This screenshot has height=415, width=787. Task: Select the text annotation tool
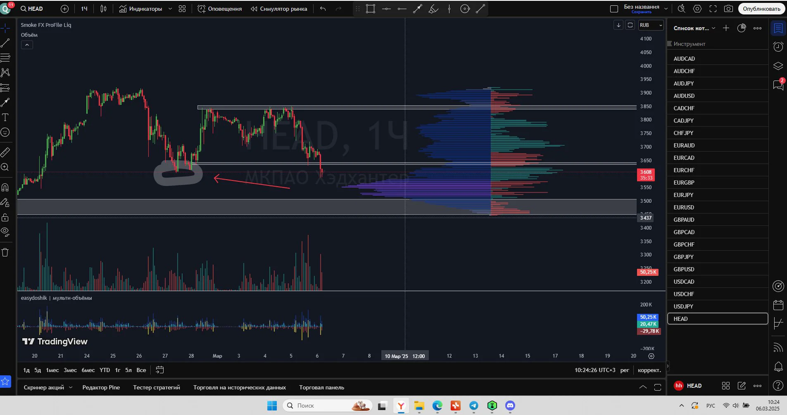pyautogui.click(x=5, y=117)
